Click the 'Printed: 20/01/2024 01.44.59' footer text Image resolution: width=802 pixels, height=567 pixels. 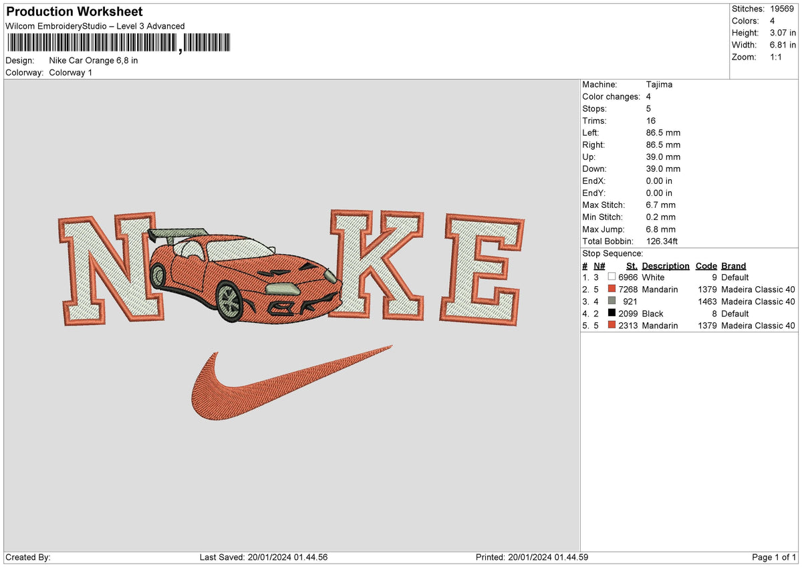coord(532,557)
